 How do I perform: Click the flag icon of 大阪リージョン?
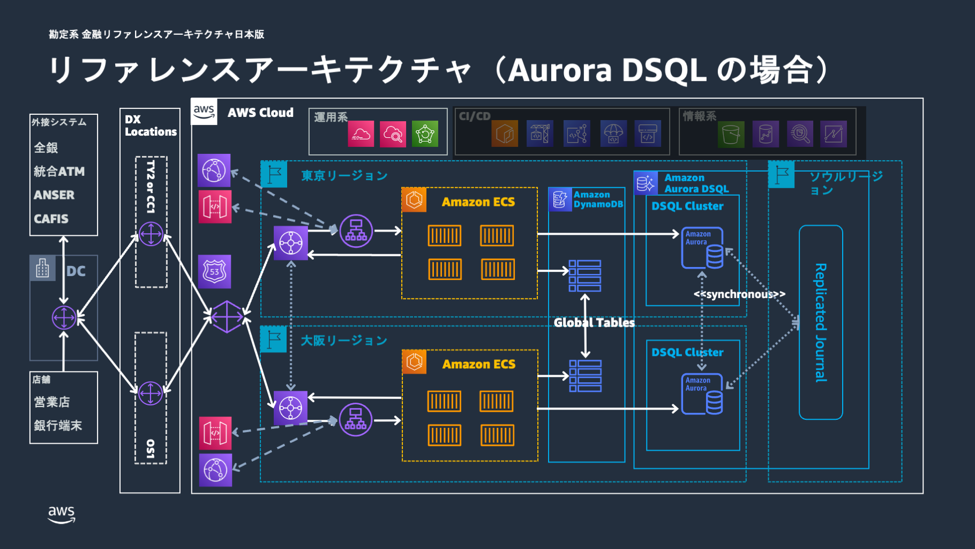[x=274, y=339]
